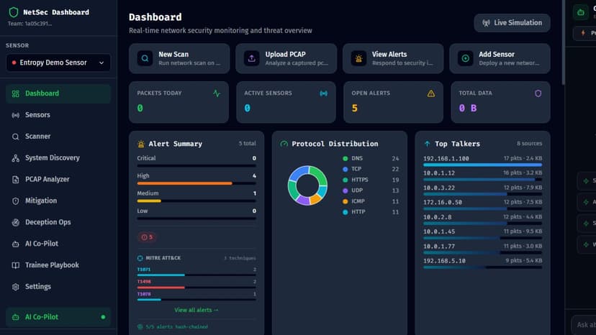Click the AI Co-Pilot robot icon in nav list

pyautogui.click(x=16, y=244)
